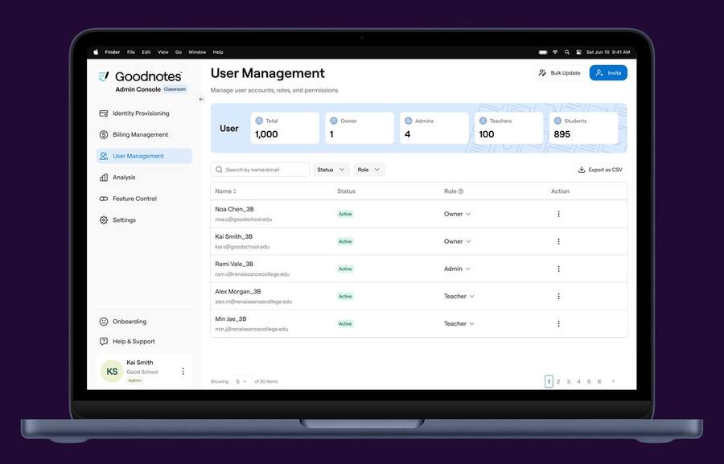The image size is (724, 464).
Task: Open the Window menu in menu bar
Action: coord(197,52)
